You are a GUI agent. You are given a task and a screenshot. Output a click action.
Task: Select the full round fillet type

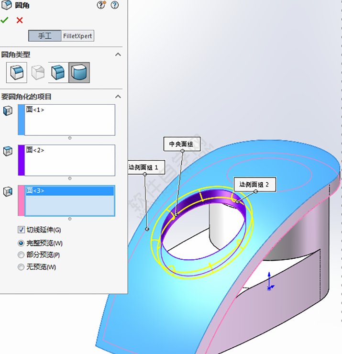[79, 72]
